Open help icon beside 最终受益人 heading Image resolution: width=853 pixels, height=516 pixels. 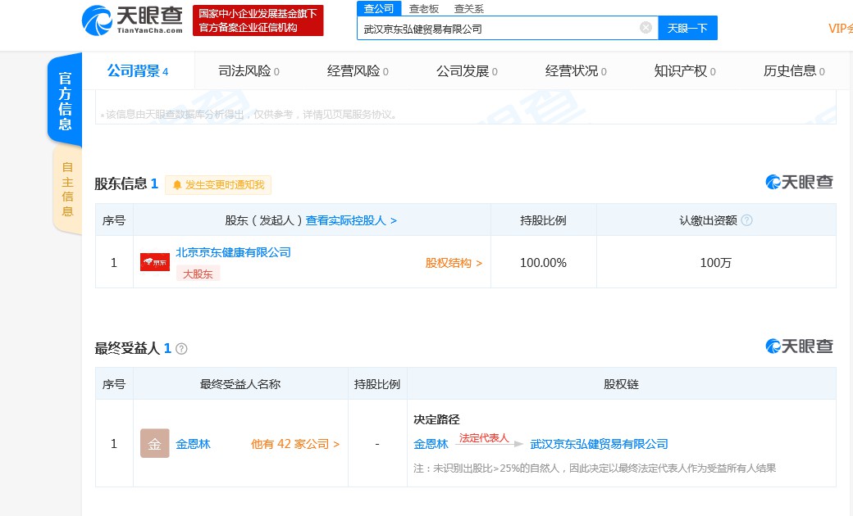click(x=182, y=349)
